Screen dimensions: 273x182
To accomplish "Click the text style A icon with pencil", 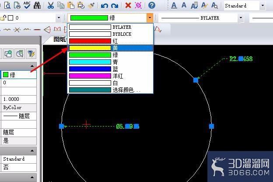I will [x=204, y=5].
